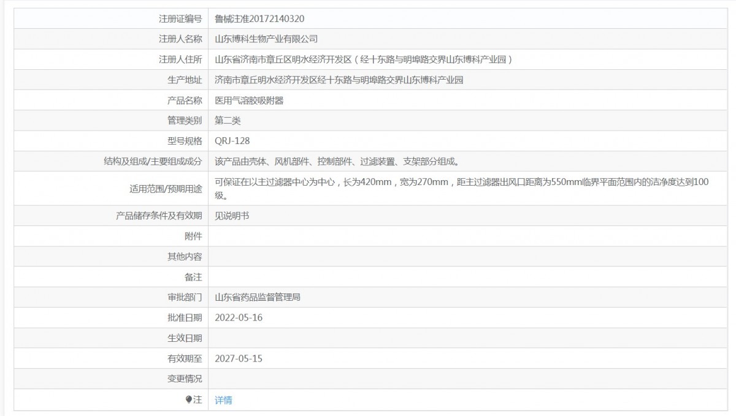Click the 备注 row label
This screenshot has width=736, height=416.
click(193, 277)
